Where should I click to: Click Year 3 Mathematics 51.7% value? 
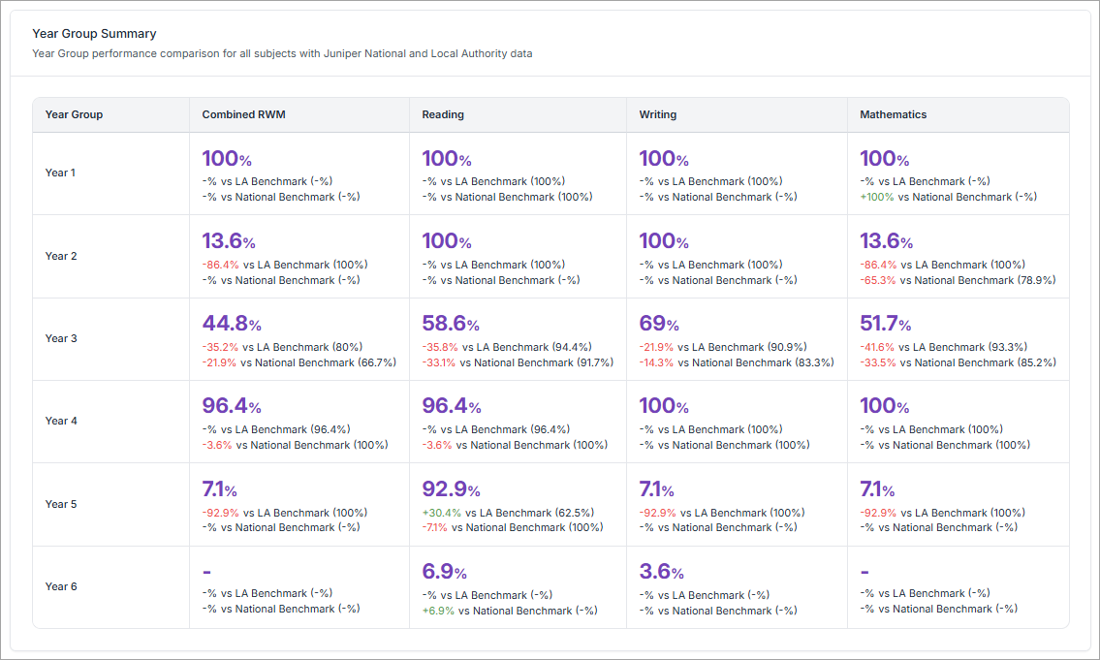pos(886,324)
